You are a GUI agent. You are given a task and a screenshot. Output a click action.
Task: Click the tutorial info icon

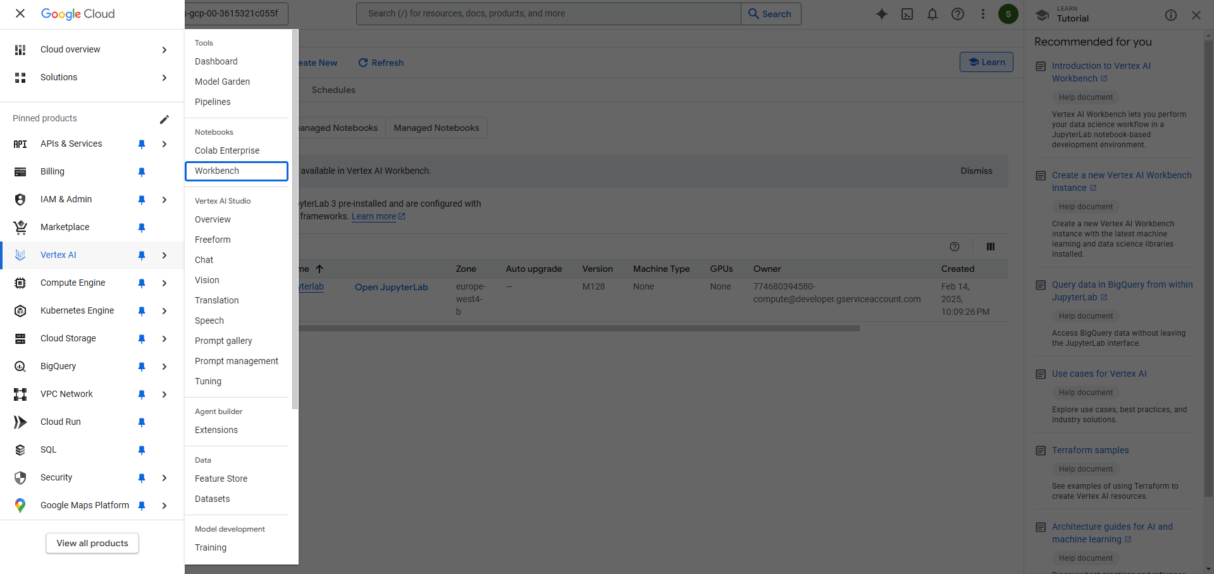click(1171, 15)
